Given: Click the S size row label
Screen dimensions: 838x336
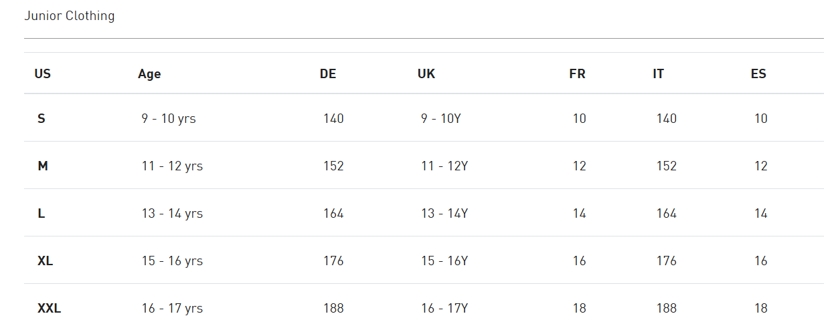Looking at the screenshot, I should (41, 118).
